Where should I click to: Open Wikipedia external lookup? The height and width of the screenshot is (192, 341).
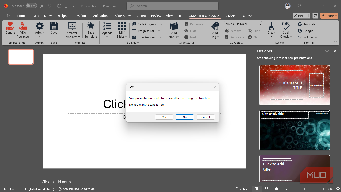coord(307,37)
